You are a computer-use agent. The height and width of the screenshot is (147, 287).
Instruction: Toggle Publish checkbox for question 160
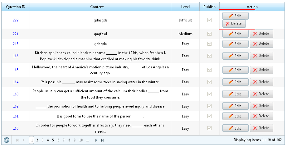coord(209,128)
